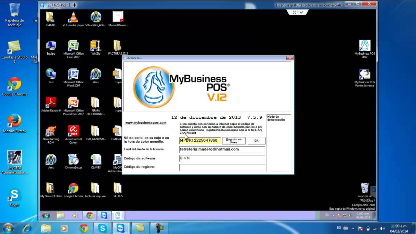This screenshot has height=234, width=416.
Task: Open Camtasia Studio 7 on local desktop
Action: click(15, 52)
